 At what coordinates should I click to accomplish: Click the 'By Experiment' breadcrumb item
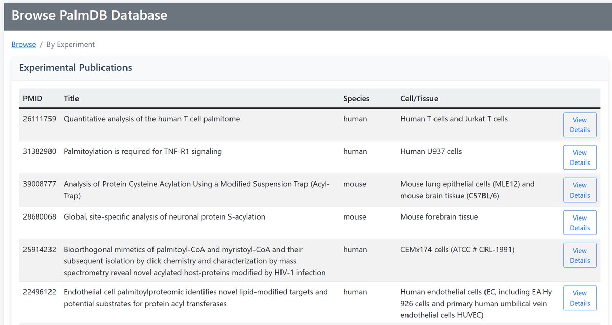tap(70, 45)
